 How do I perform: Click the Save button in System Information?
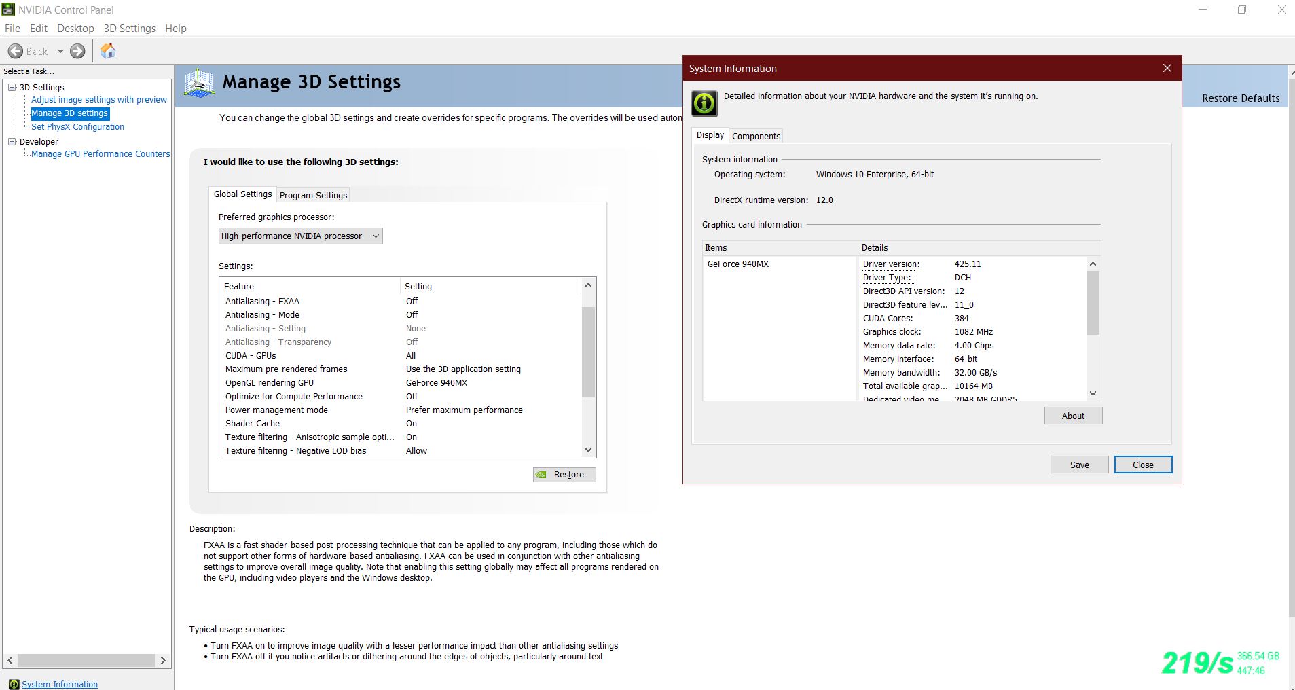1079,465
